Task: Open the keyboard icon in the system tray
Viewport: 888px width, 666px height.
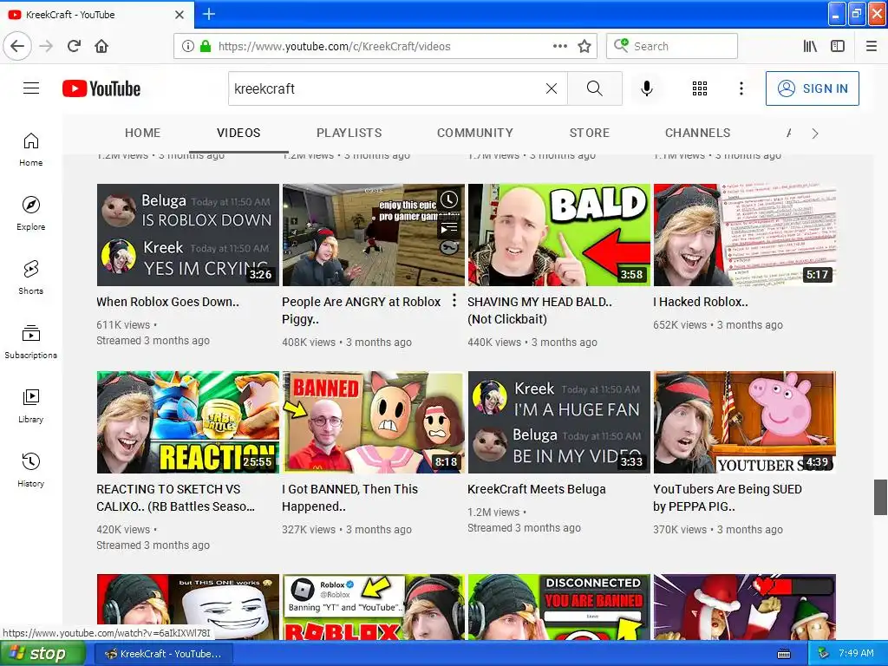Action: (x=784, y=654)
